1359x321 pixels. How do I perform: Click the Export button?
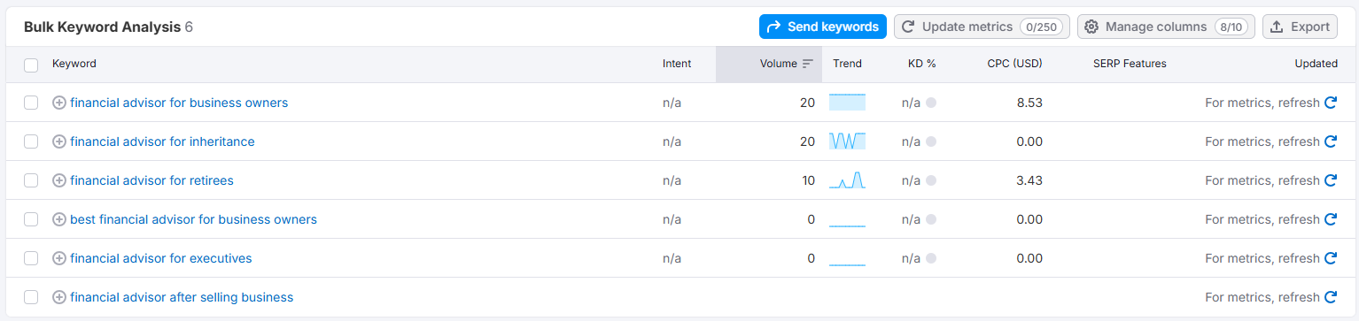[x=1300, y=27]
